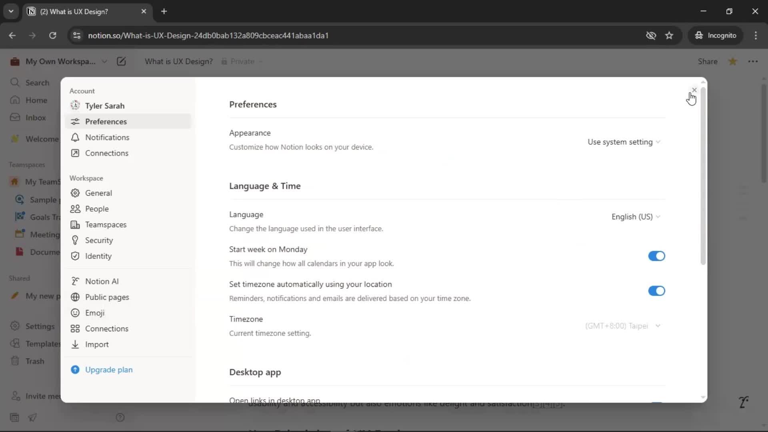Click the Share button

coord(707,61)
